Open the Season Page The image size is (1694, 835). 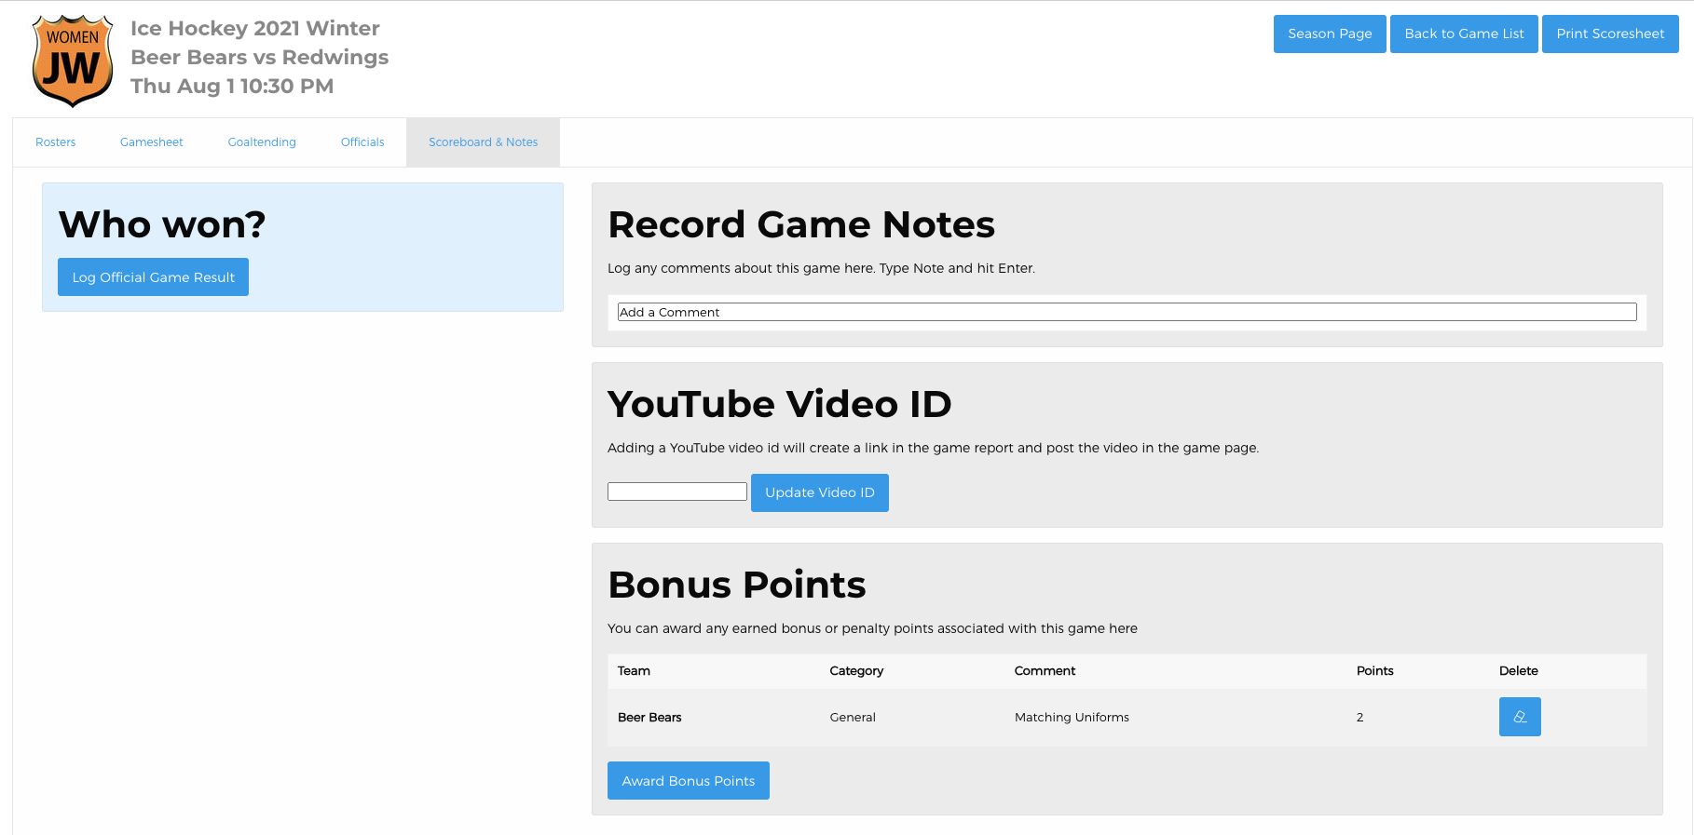click(1330, 34)
